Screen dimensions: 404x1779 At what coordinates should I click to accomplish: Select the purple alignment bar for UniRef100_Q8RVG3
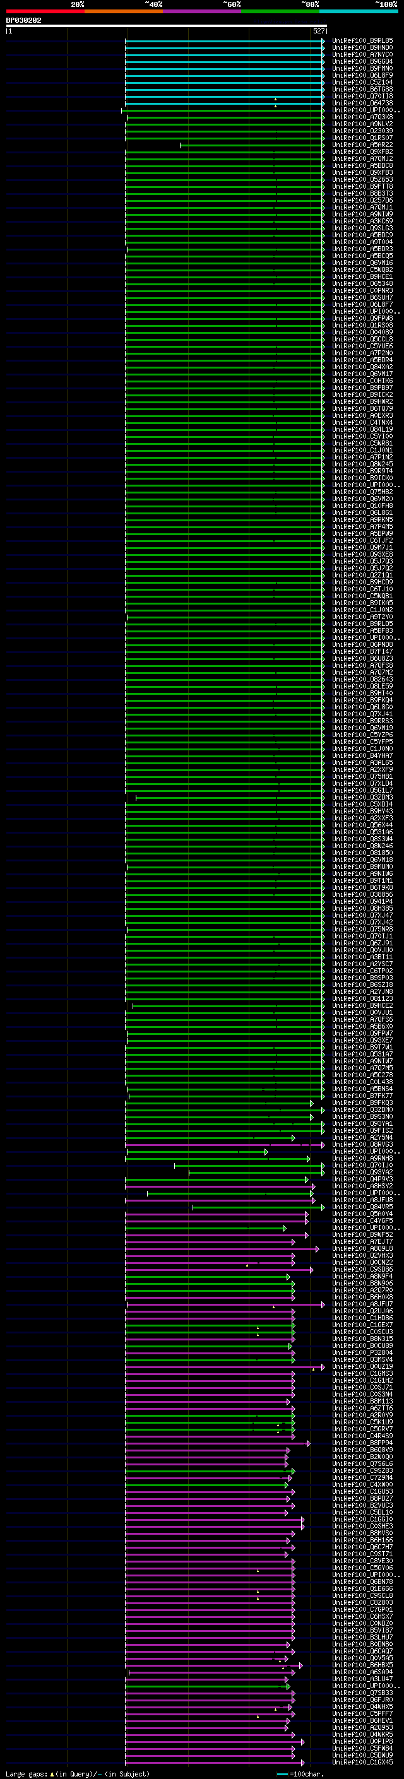point(225,1144)
